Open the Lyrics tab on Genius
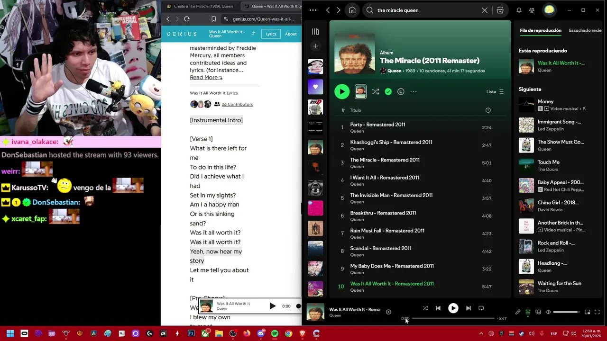 pos(271,34)
